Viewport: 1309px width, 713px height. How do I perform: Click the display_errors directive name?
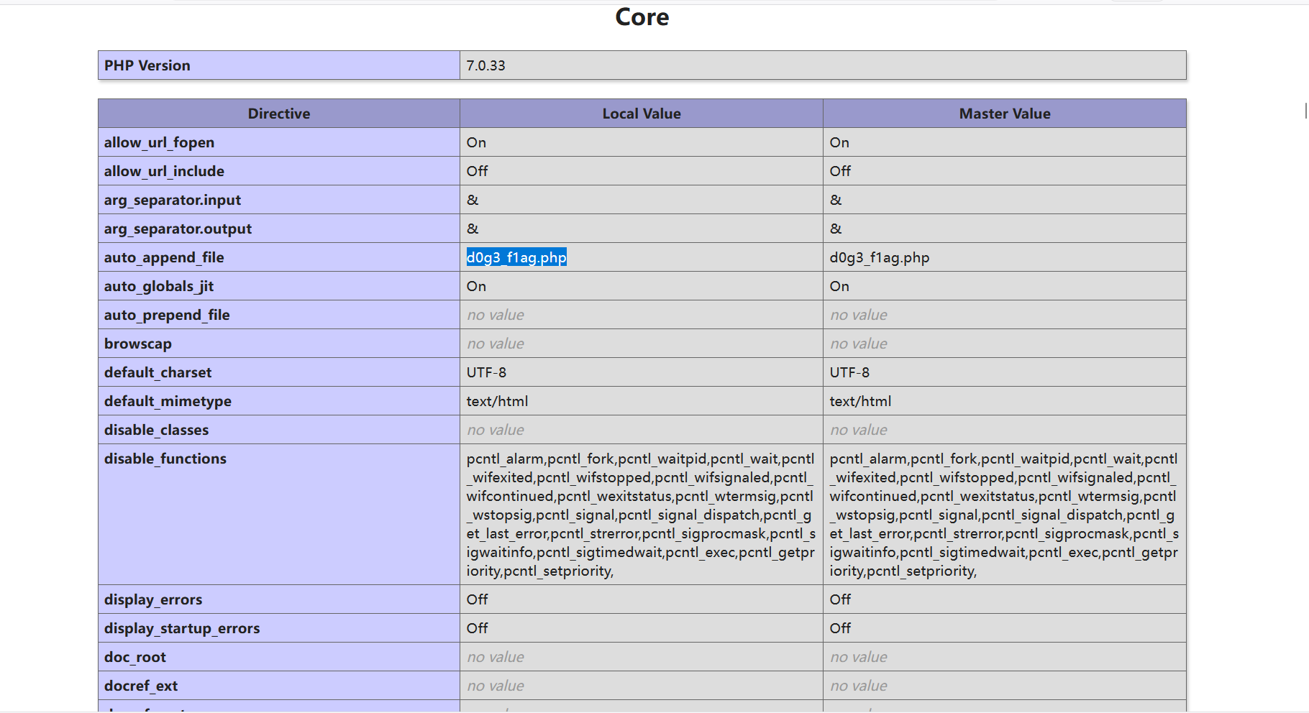(x=152, y=599)
